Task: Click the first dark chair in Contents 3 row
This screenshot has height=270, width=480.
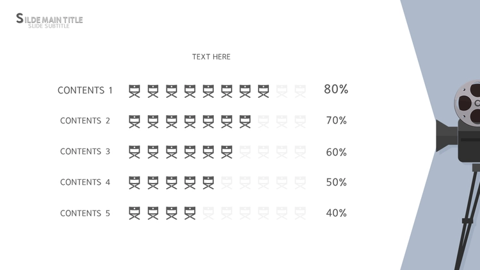Action: (134, 152)
